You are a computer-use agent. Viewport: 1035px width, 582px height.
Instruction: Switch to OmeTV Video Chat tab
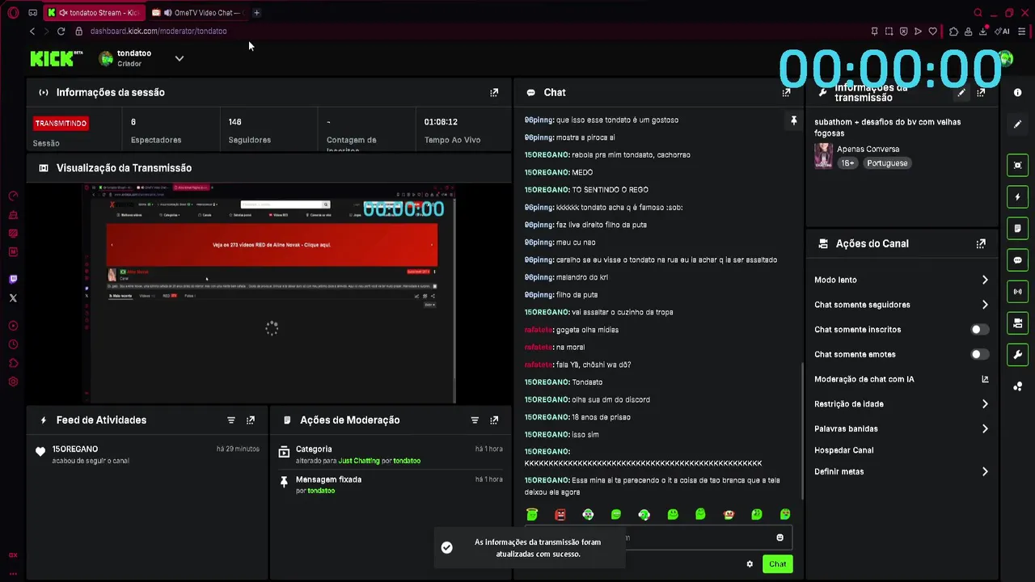(199, 13)
